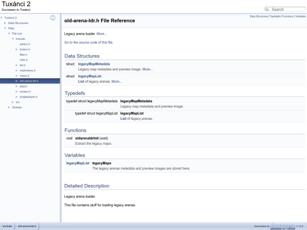Open List link under legacyMapList typedef

[123, 119]
